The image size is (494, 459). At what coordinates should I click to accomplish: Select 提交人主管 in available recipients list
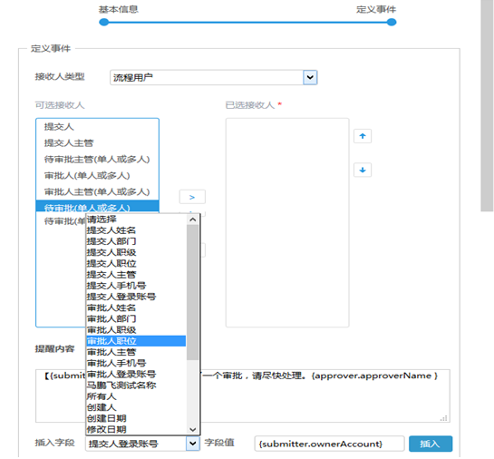click(x=97, y=143)
